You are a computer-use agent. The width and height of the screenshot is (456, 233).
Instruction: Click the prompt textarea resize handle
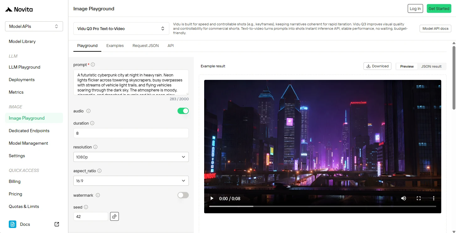pyautogui.click(x=187, y=94)
